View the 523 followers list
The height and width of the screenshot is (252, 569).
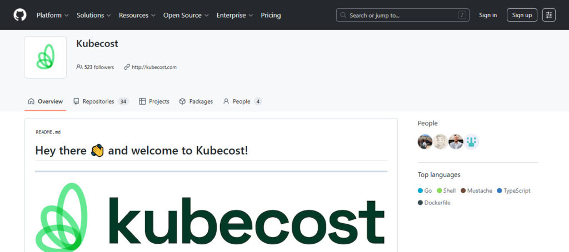tap(95, 67)
